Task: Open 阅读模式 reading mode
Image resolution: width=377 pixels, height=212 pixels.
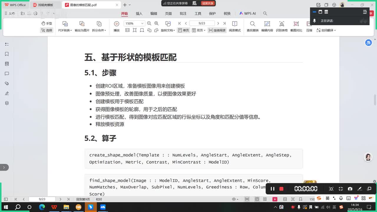Action: pos(235,26)
